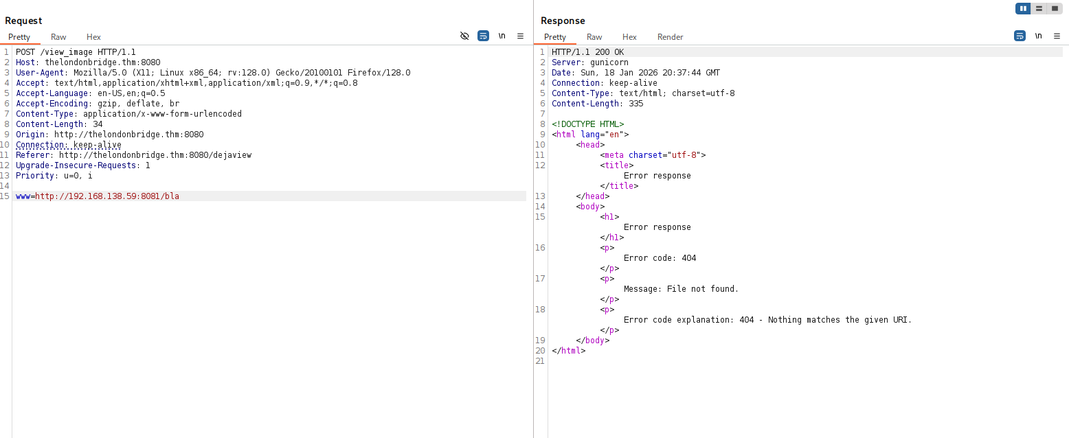This screenshot has width=1069, height=438.
Task: Select the Pretty tab in the Response panel
Action: [554, 37]
